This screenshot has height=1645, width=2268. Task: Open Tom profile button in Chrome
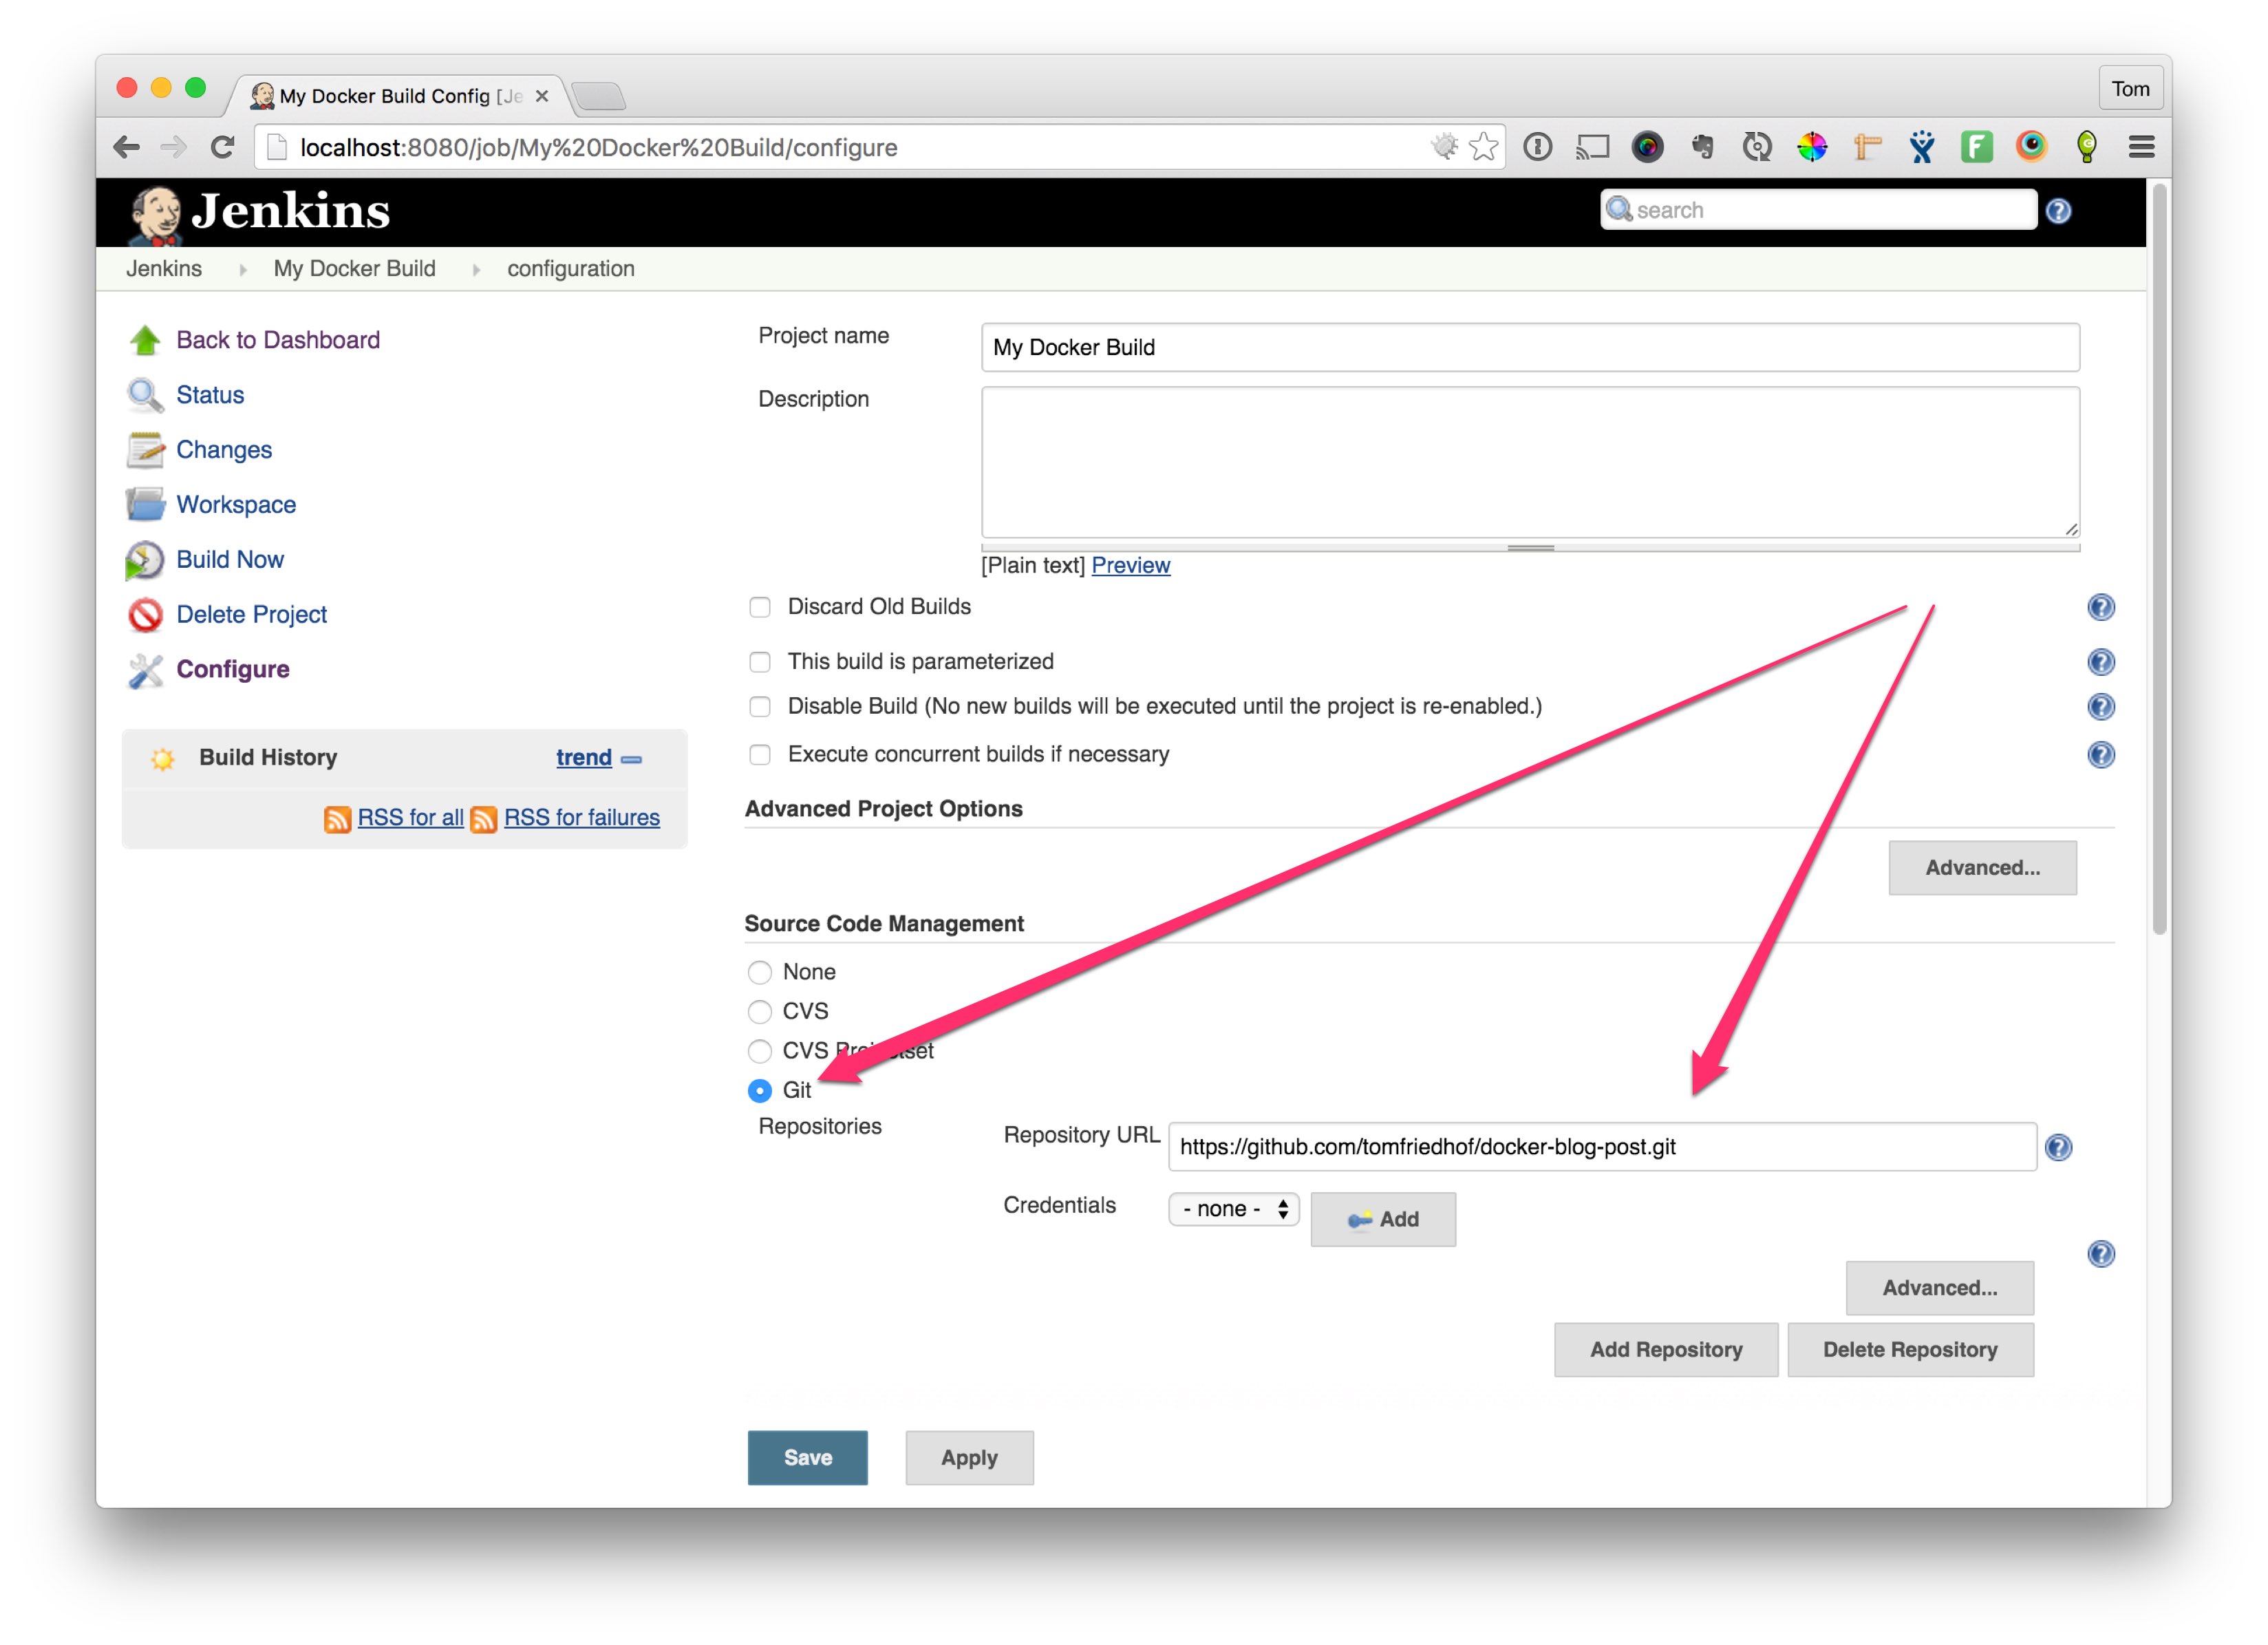2130,89
